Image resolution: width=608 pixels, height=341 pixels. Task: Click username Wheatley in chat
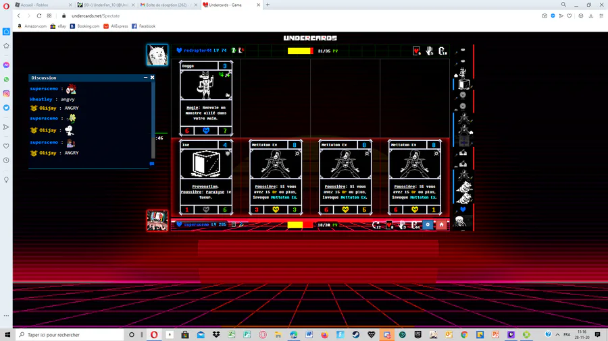click(41, 99)
